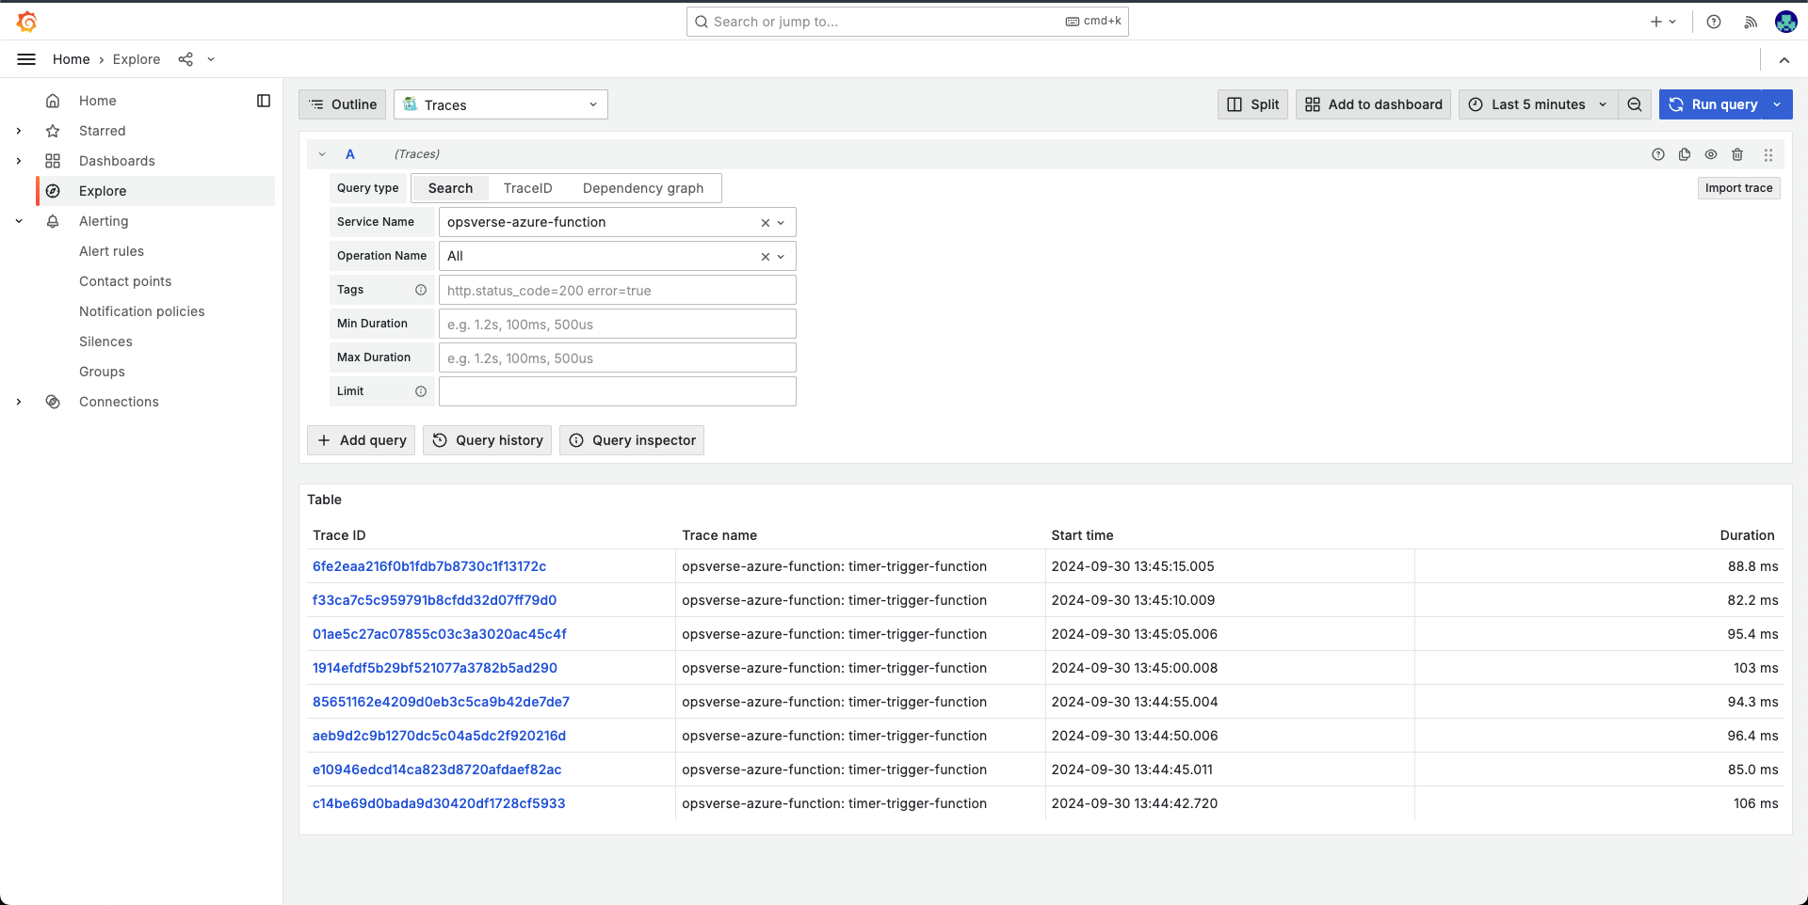Viewport: 1808px width, 905px height.
Task: Click the Min Duration input field
Action: (617, 324)
